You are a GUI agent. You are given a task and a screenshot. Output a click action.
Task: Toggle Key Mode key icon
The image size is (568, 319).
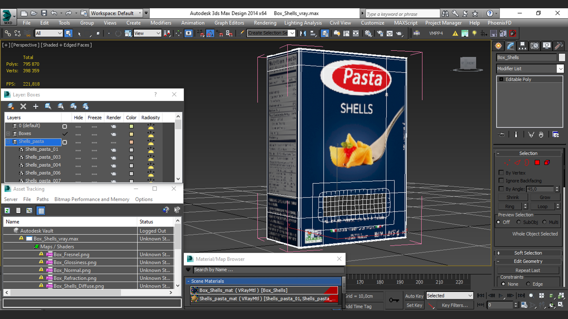click(x=394, y=300)
